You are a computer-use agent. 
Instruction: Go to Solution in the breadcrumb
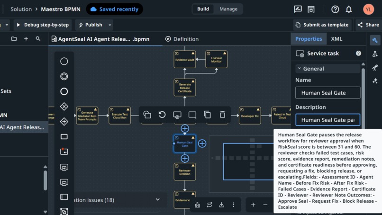coord(21,9)
